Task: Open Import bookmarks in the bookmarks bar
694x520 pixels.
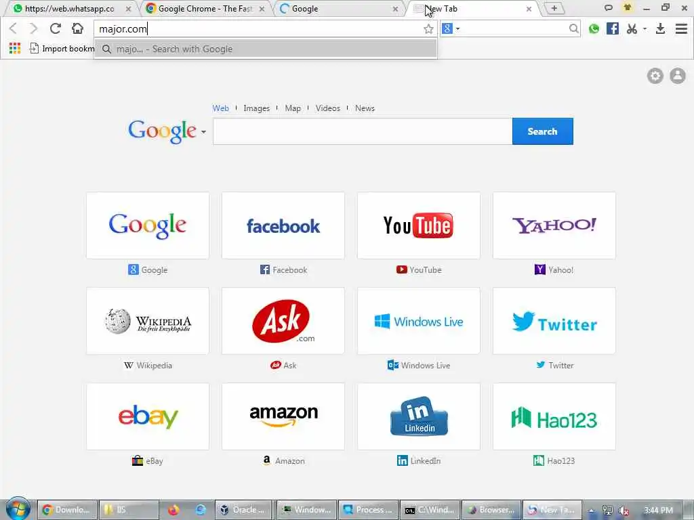Action: [x=62, y=49]
